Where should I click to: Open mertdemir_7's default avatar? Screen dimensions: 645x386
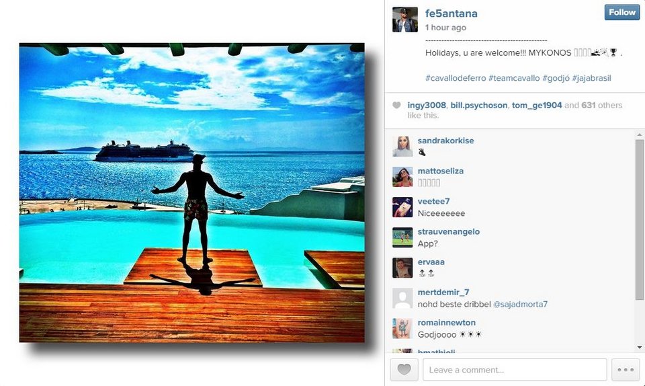(402, 299)
